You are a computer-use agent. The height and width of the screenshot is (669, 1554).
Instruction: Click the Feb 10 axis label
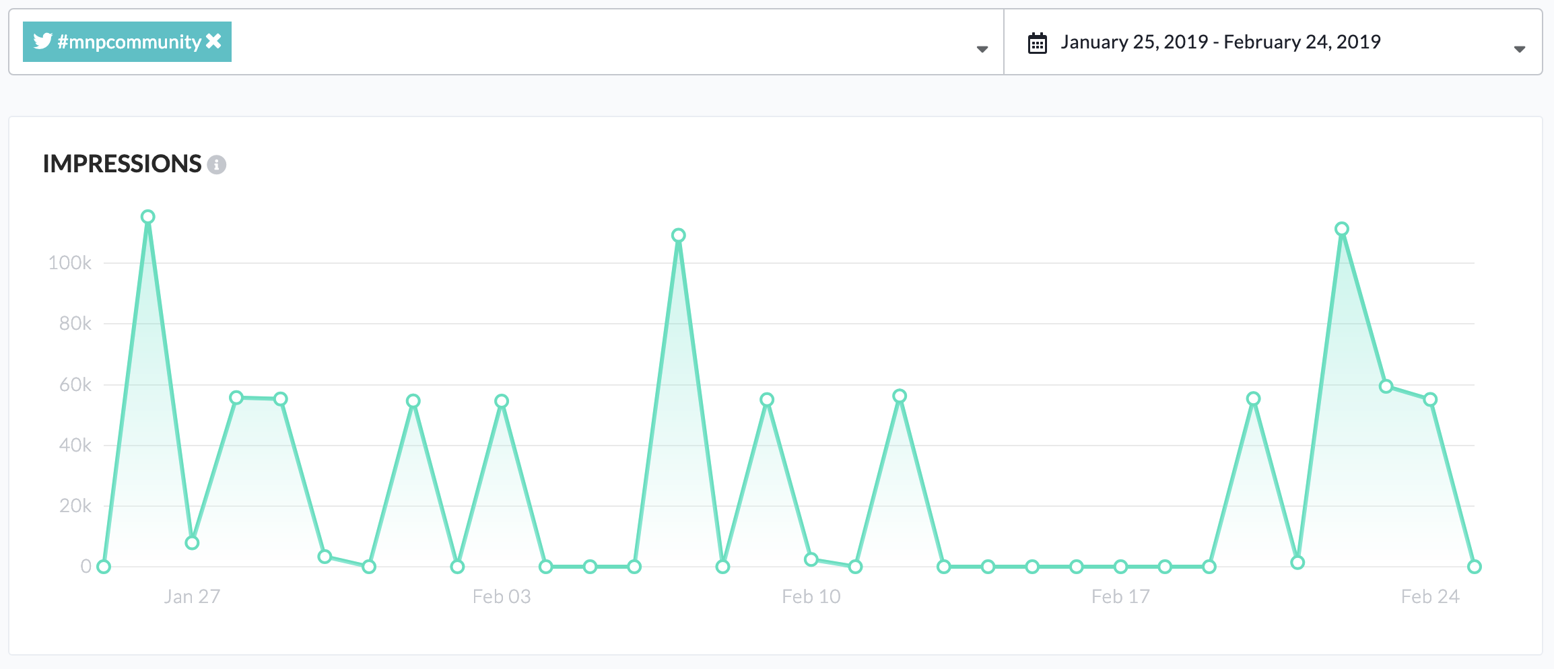click(x=811, y=596)
